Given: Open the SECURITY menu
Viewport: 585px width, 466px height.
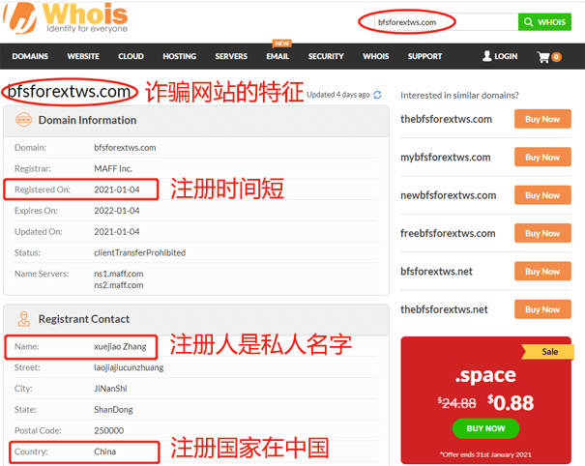Looking at the screenshot, I should click(326, 56).
